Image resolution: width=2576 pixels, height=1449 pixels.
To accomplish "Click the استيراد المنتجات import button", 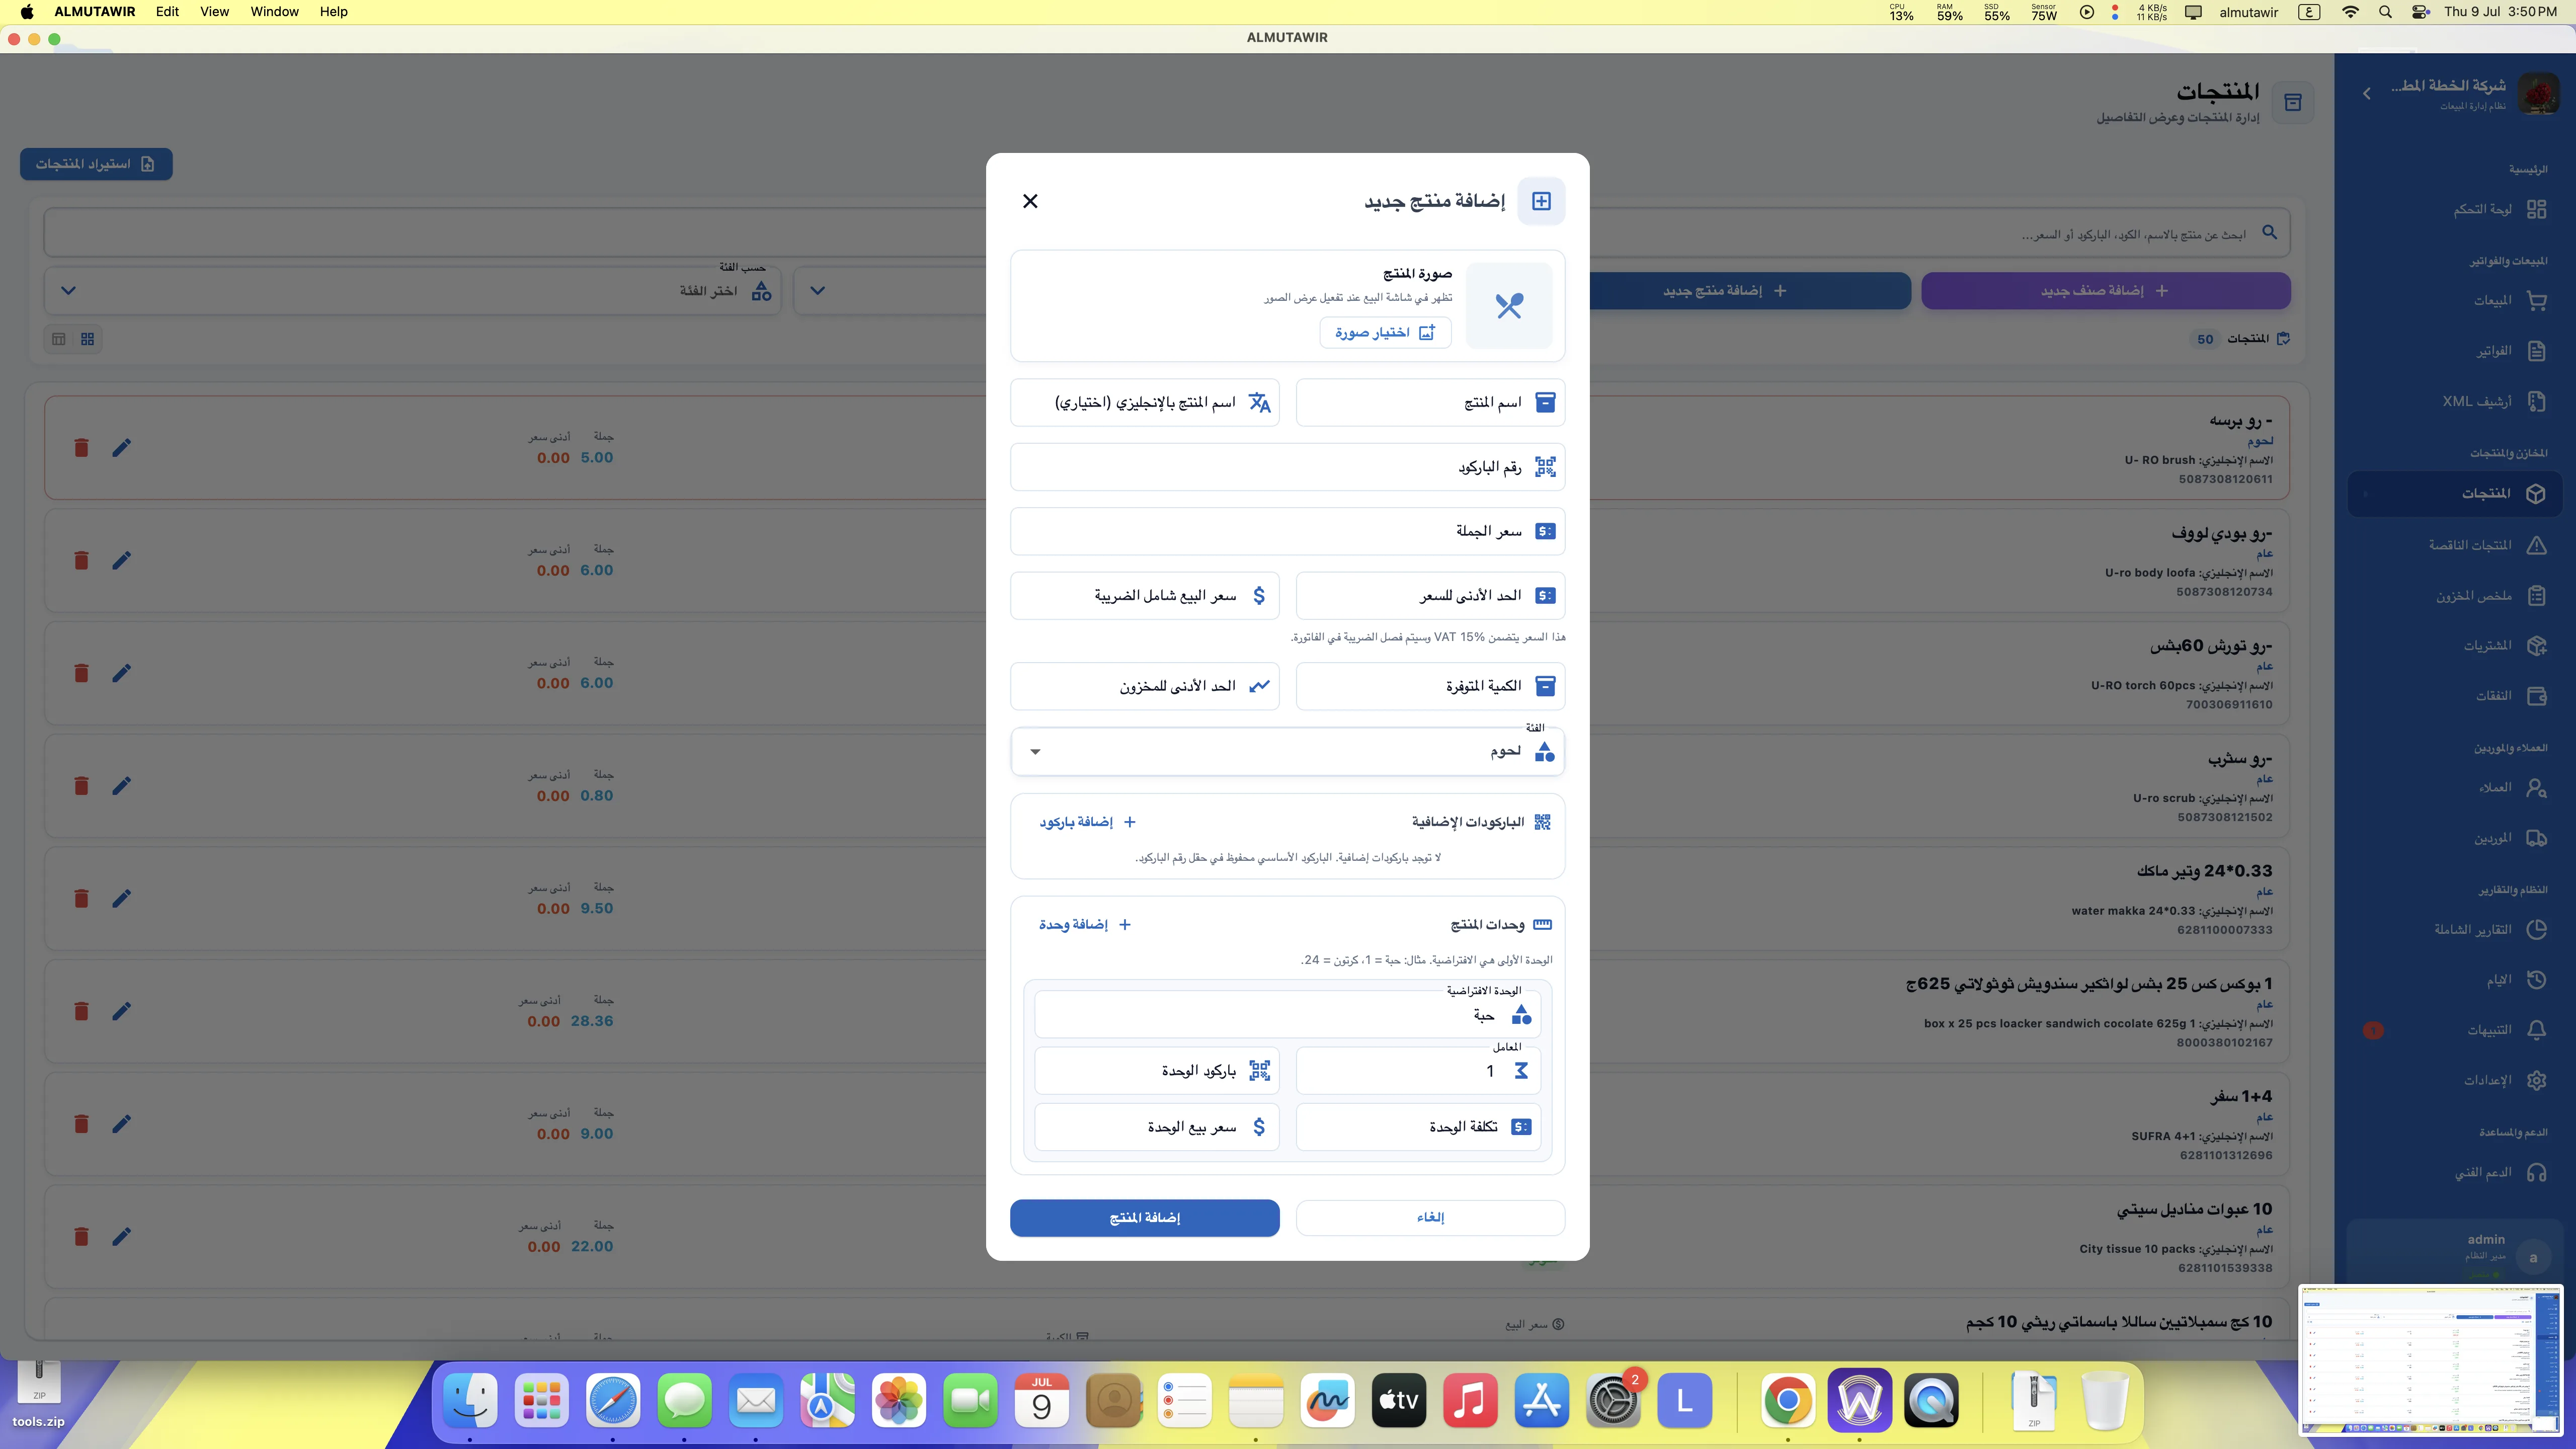I will point(96,164).
